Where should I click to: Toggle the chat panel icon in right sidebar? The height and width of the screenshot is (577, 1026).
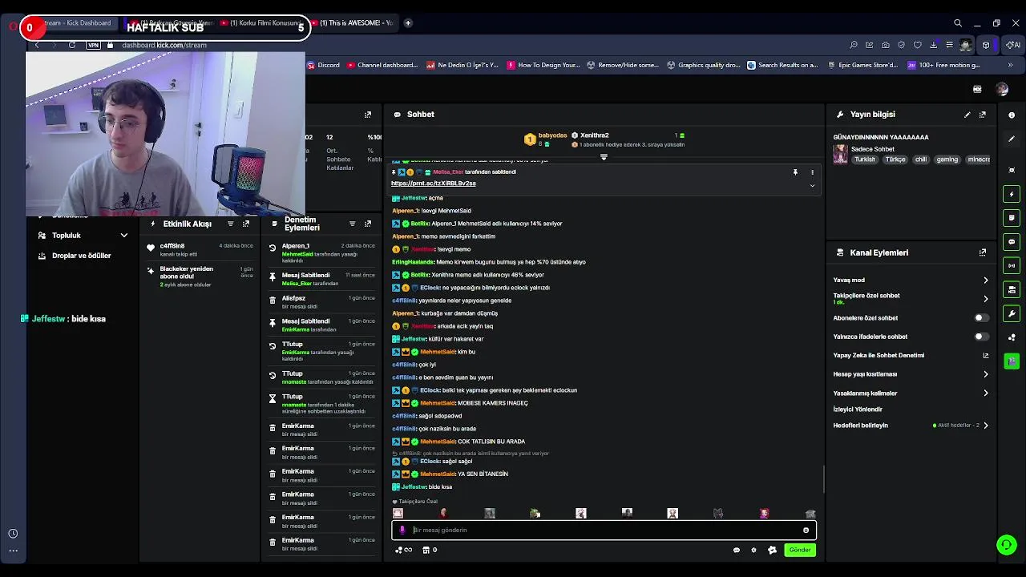click(1012, 242)
